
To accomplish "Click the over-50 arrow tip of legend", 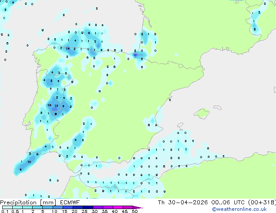I will [138, 207].
